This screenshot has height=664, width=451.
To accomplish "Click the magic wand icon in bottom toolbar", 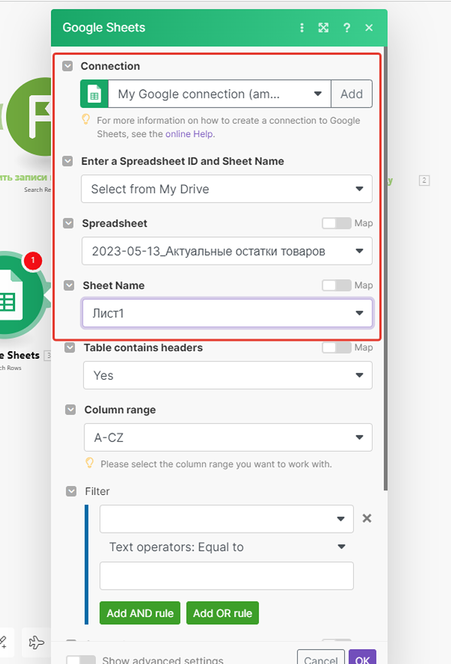I will 4,642.
